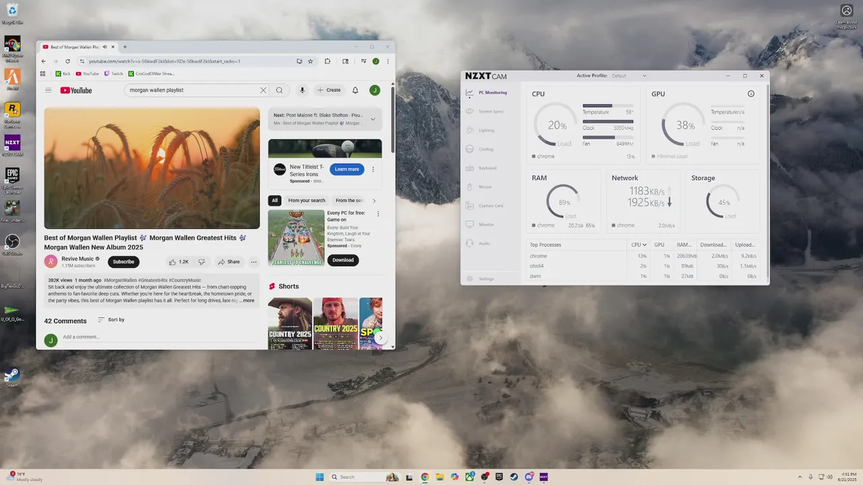Open Settings in NZXT CAM sidebar

(480, 278)
